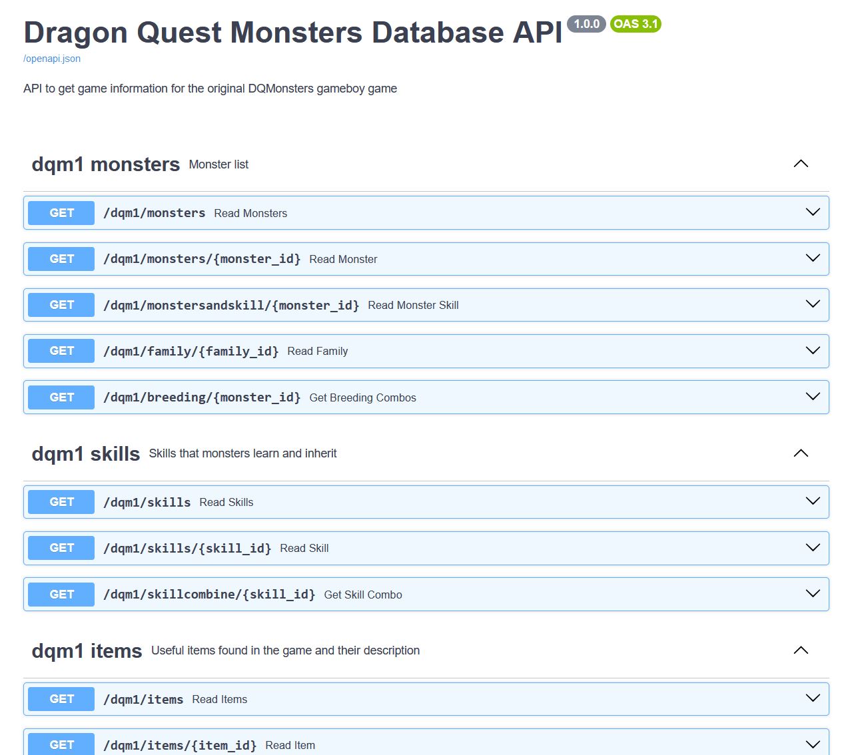
Task: Select the /dqm1/items/{item_id} path
Action: click(180, 745)
